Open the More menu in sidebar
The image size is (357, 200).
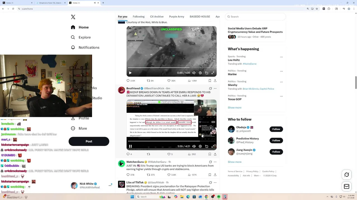79,128
